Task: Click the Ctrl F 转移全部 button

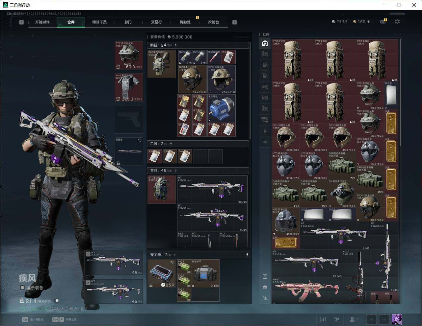Action: tap(65, 319)
